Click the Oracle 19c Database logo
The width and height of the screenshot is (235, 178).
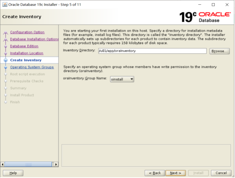pyautogui.click(x=205, y=17)
